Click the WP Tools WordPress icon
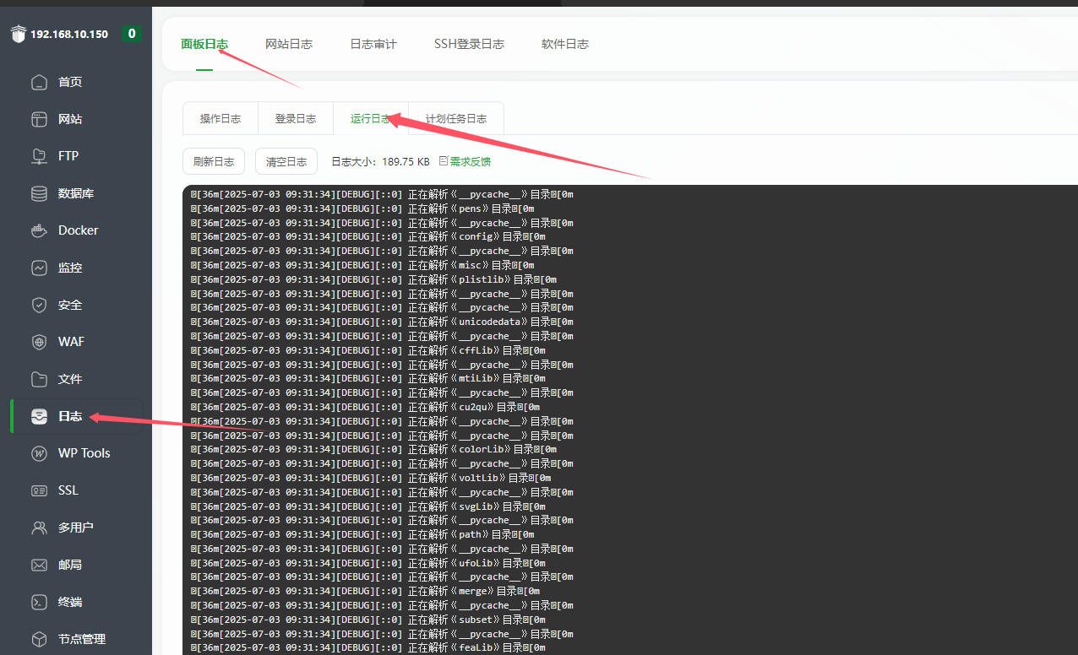Screen dimensions: 1078x655 point(39,453)
